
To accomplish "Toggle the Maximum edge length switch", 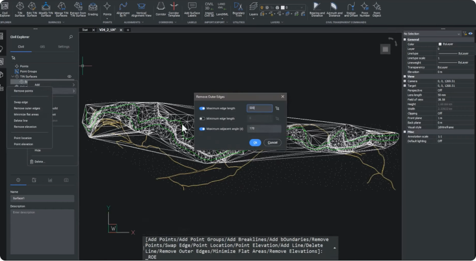I will coord(202,108).
